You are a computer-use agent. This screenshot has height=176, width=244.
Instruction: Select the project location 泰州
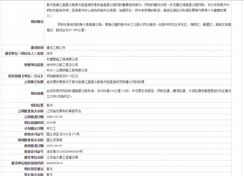(49, 105)
